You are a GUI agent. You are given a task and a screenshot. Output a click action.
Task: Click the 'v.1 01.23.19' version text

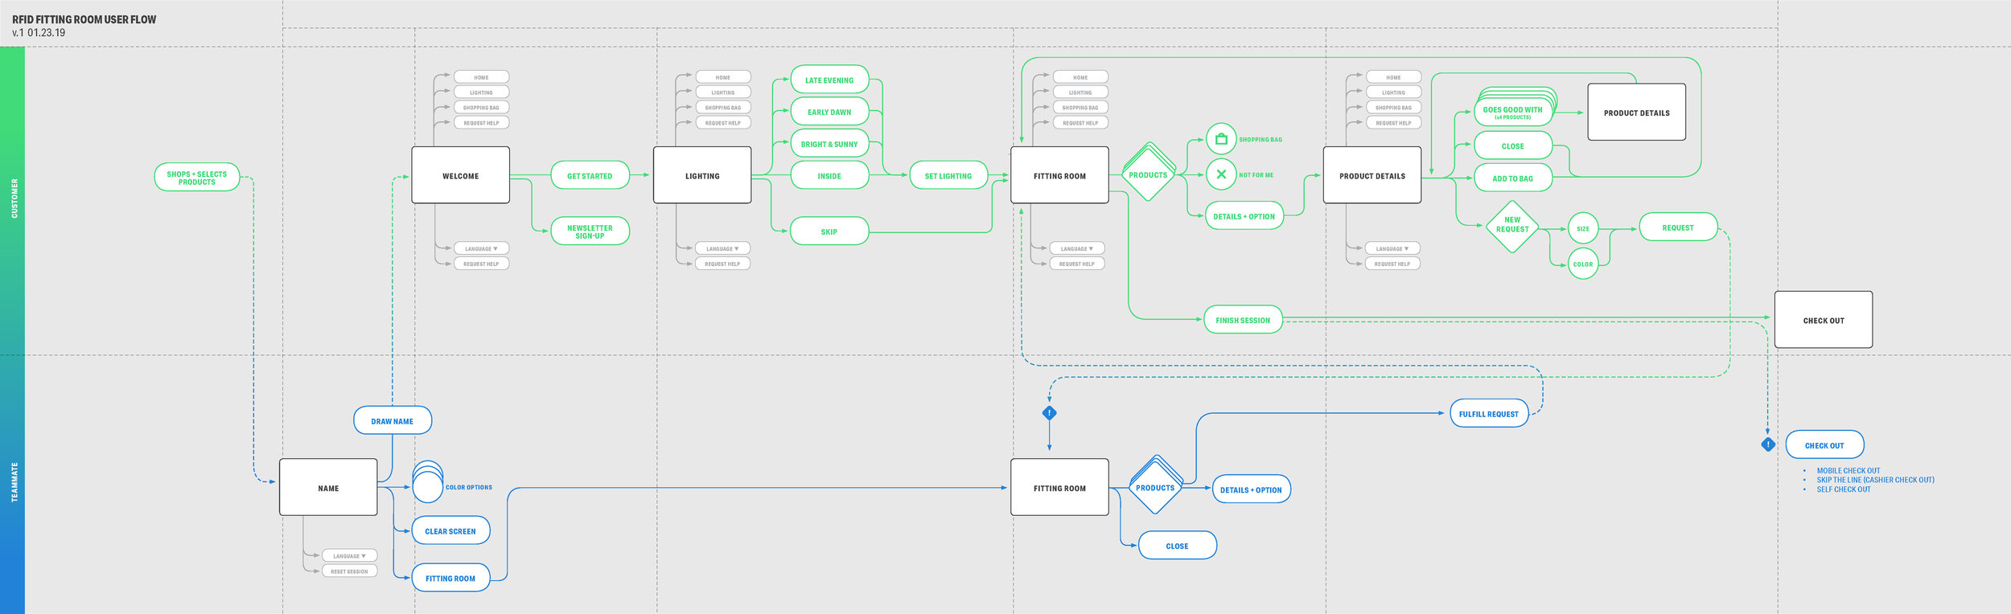pyautogui.click(x=39, y=33)
